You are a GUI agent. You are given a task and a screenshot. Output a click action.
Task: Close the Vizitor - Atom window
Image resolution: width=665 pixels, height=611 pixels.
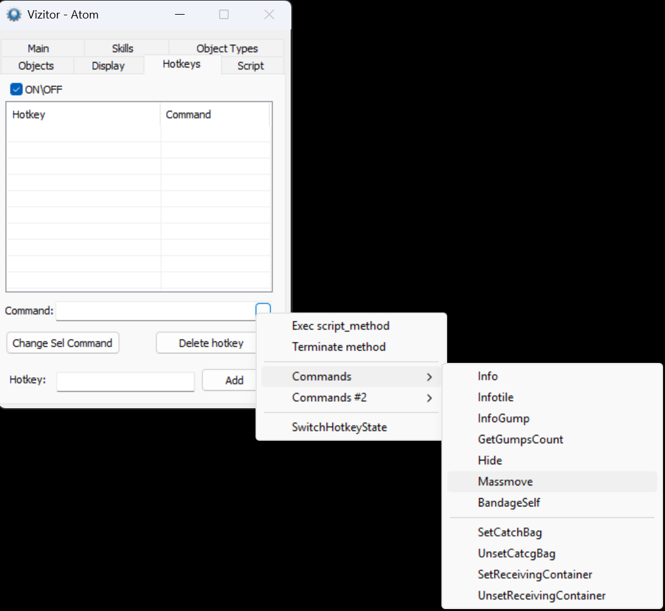269,15
